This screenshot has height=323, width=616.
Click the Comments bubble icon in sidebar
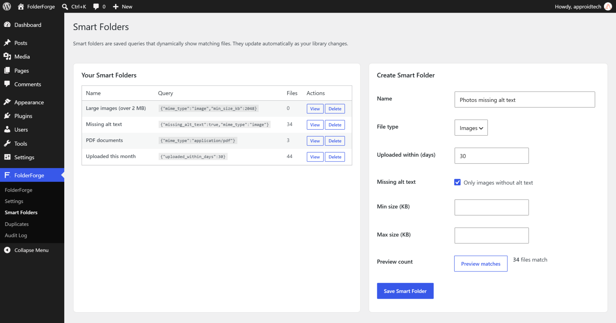click(x=7, y=84)
